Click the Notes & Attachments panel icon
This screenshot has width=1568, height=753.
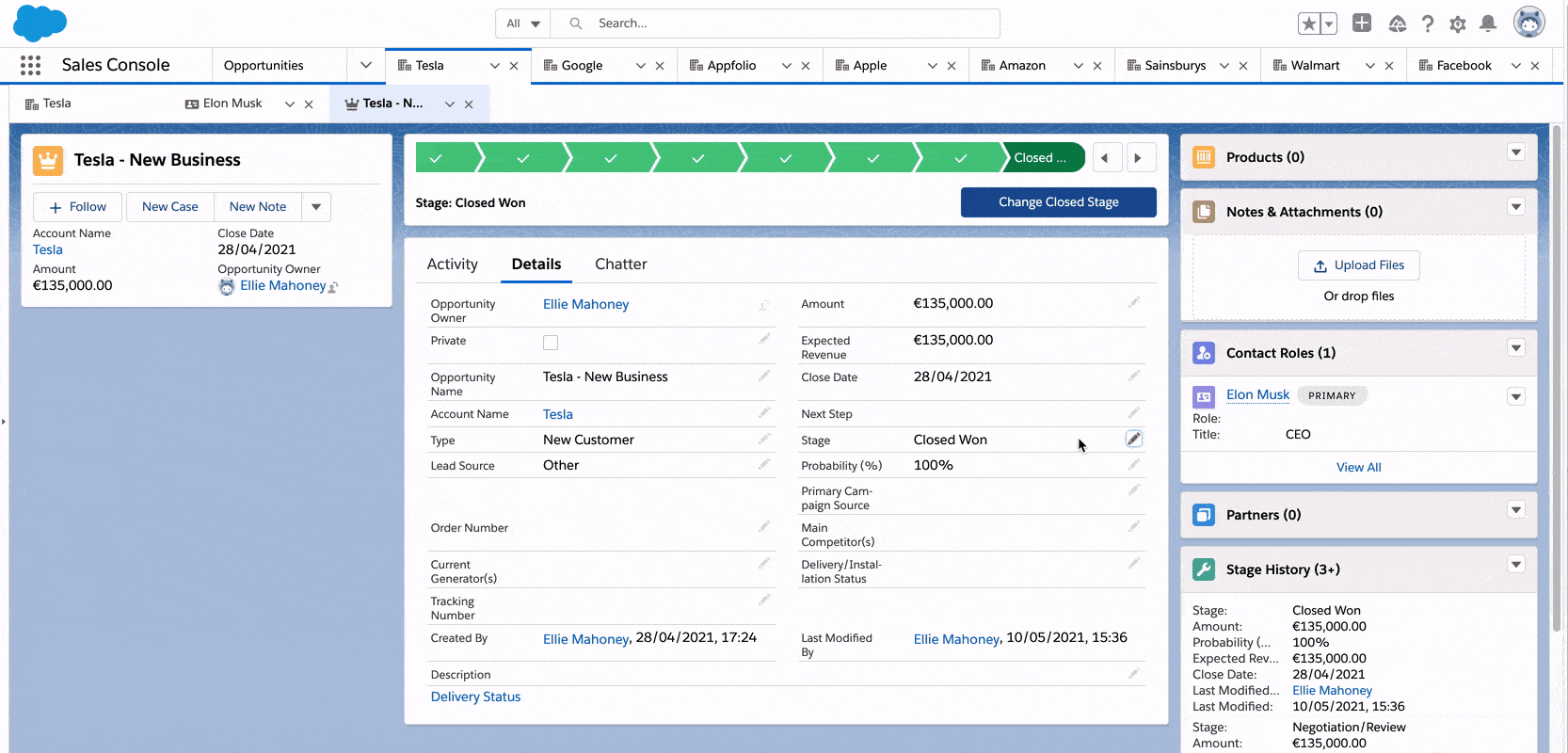click(1204, 212)
